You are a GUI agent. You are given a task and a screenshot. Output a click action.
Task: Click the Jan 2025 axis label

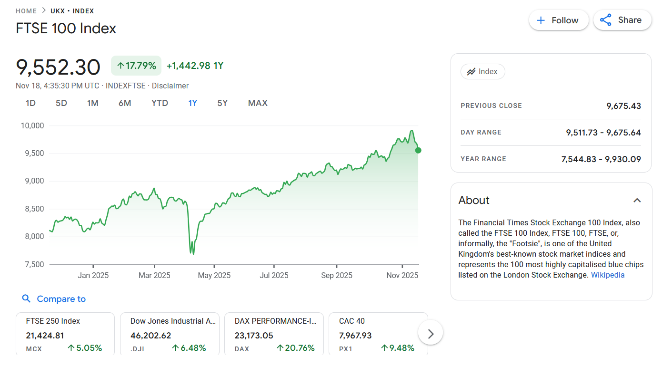click(93, 275)
